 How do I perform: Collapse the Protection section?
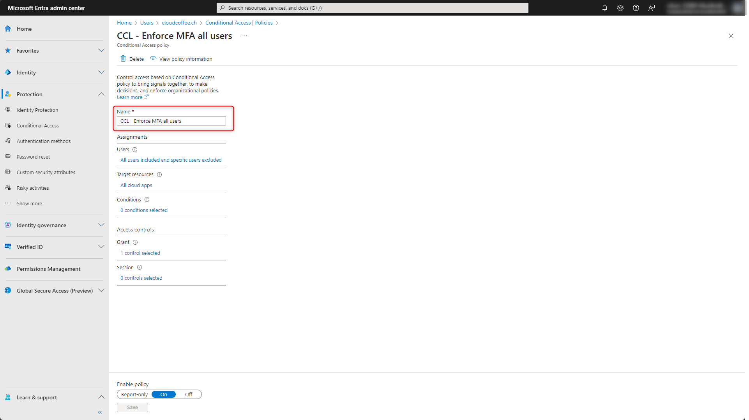pos(101,94)
